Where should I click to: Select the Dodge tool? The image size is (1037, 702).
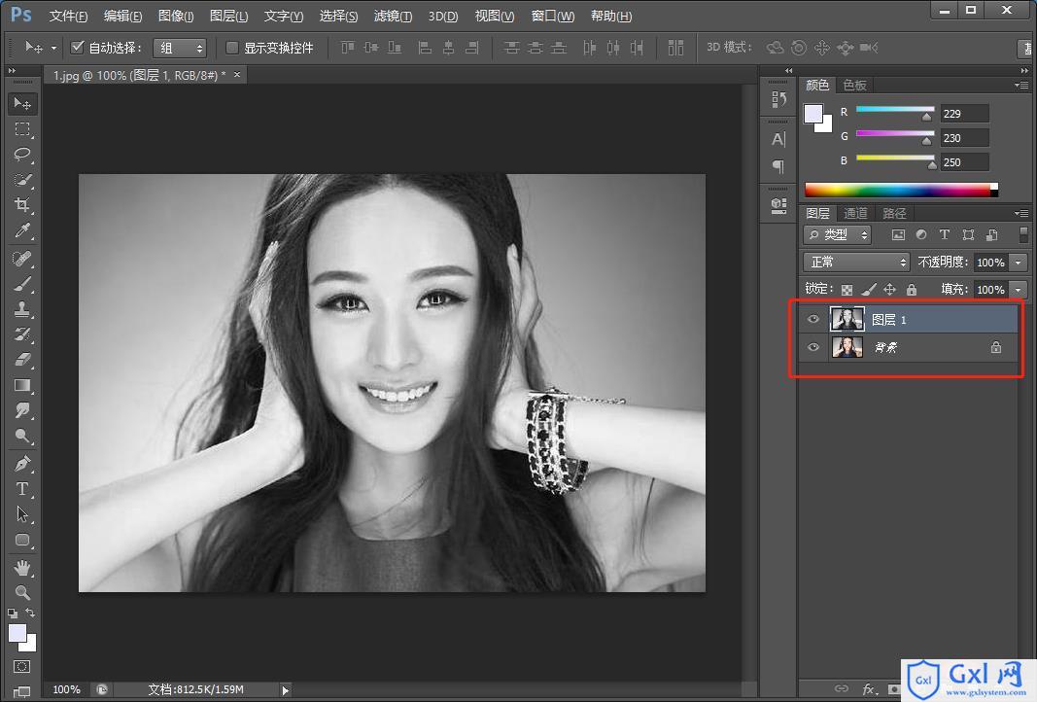pyautogui.click(x=22, y=436)
